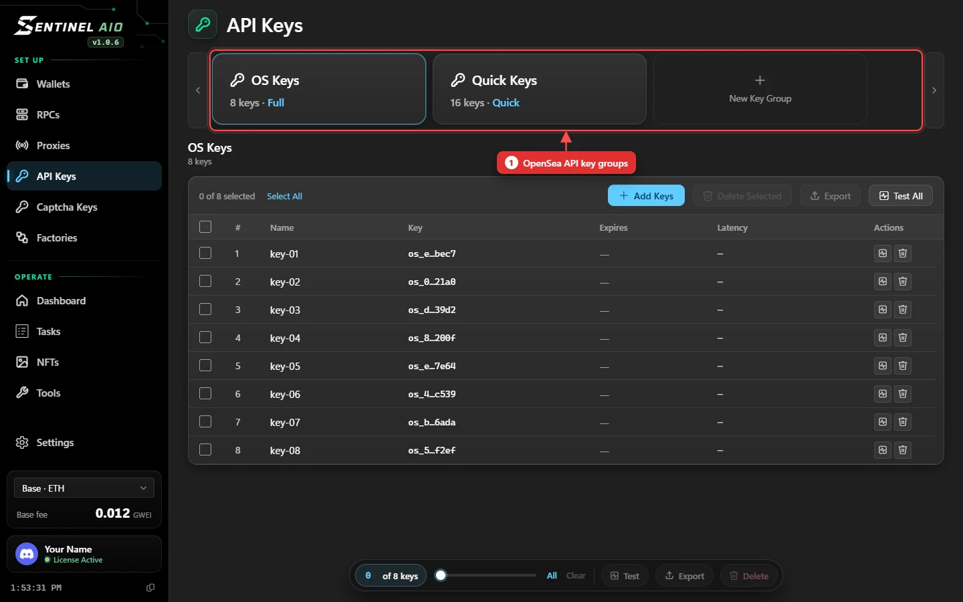Create a New Key Group
The height and width of the screenshot is (602, 963).
tap(760, 89)
